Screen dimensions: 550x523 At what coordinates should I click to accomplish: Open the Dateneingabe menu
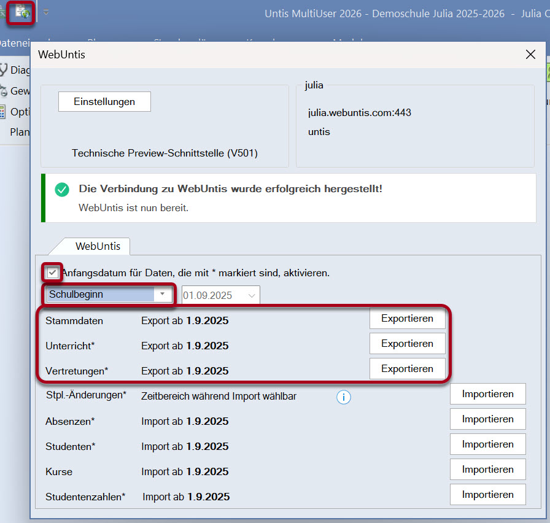coord(15,43)
